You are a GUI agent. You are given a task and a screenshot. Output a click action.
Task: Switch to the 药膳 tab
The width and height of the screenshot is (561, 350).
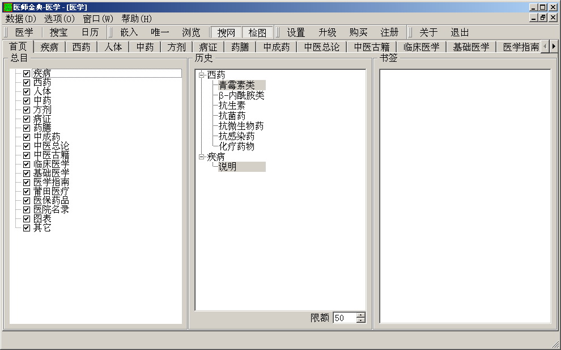(240, 47)
